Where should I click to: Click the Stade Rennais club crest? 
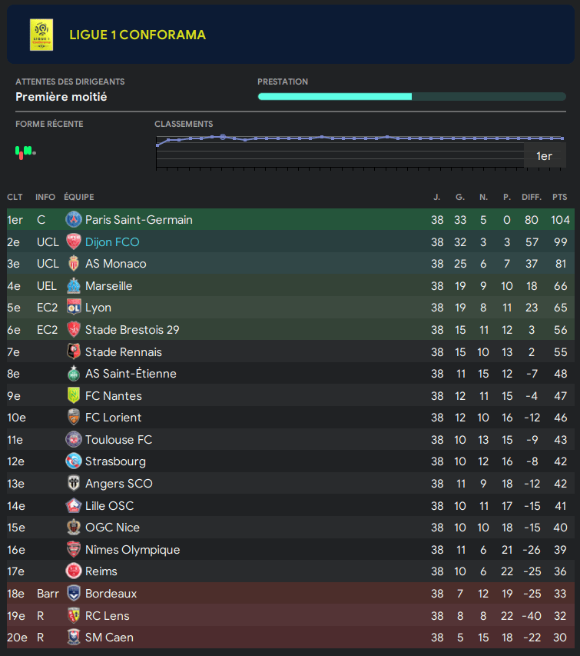74,352
